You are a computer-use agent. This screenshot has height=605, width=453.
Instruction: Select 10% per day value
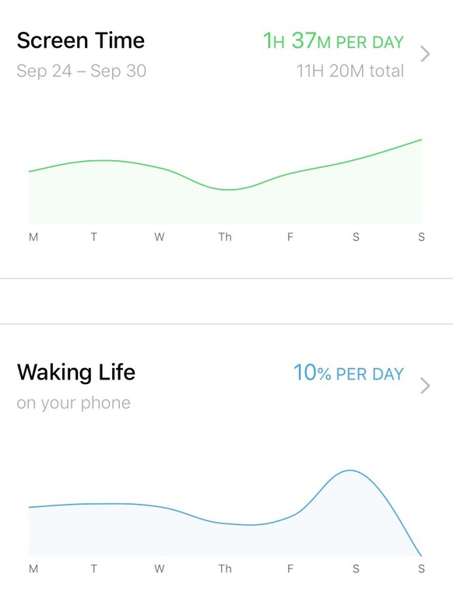coord(349,372)
